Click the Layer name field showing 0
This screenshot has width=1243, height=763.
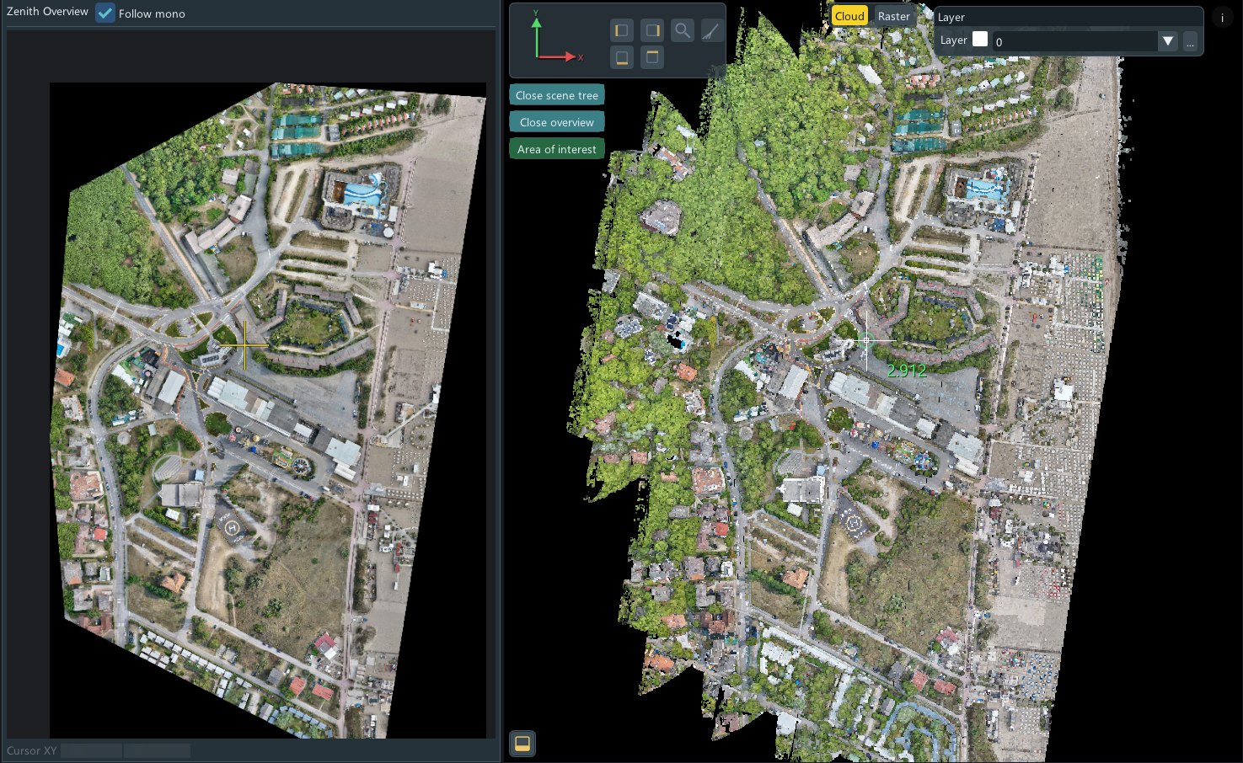(1074, 41)
